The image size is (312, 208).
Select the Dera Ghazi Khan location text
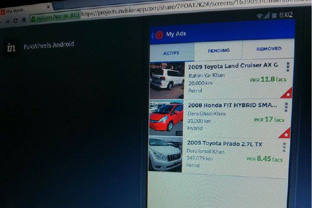click(x=207, y=114)
